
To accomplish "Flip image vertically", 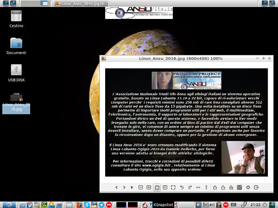I will tap(206, 187).
